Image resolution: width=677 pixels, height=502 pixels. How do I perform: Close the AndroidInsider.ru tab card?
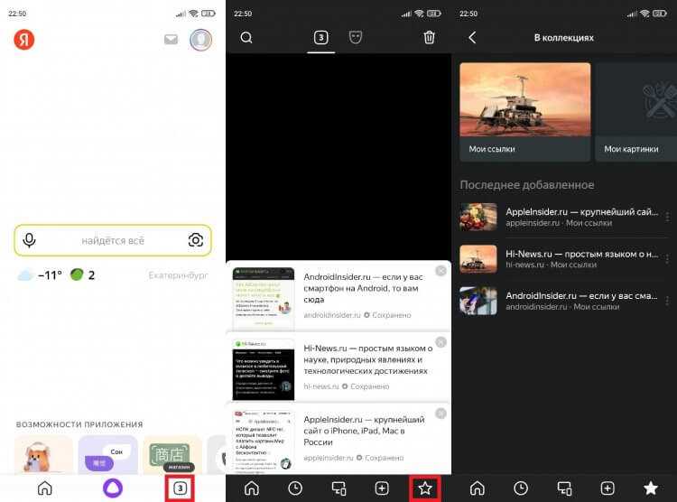pos(441,271)
